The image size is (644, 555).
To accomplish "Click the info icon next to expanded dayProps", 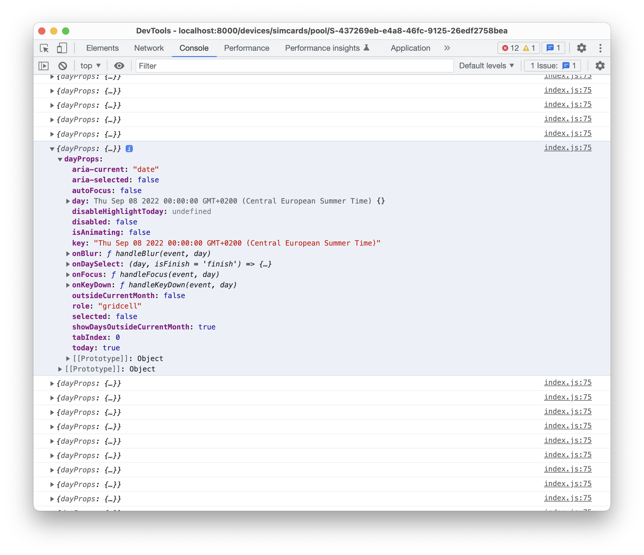I will tap(129, 149).
